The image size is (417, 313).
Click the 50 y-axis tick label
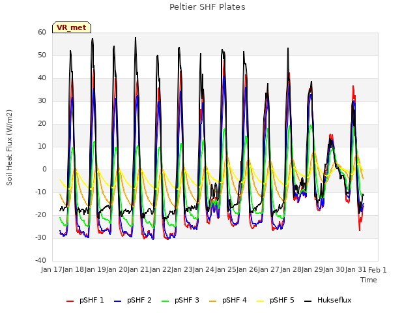[42, 55]
